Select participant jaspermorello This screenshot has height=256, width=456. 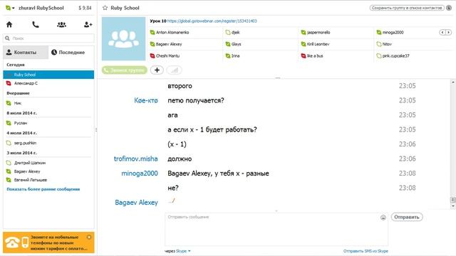coord(316,32)
